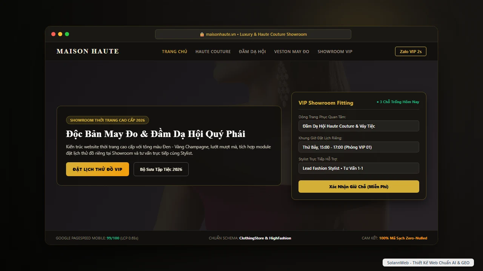This screenshot has width=483, height=271.
Task: Open Khung Giờ Đặt Lịch Riêng dropdown
Action: click(359, 147)
